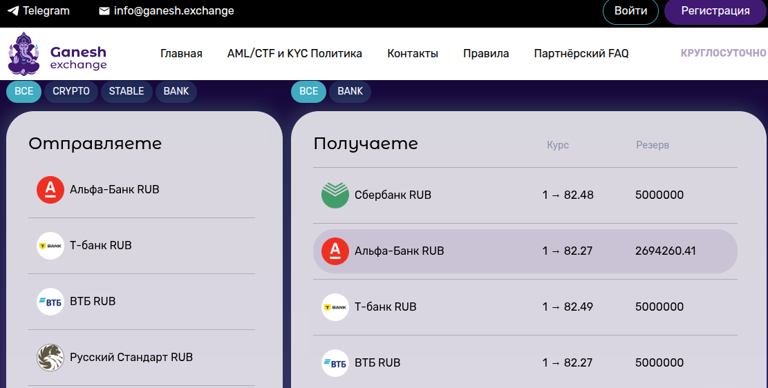Choose Т-банк RUB to send

point(142,246)
